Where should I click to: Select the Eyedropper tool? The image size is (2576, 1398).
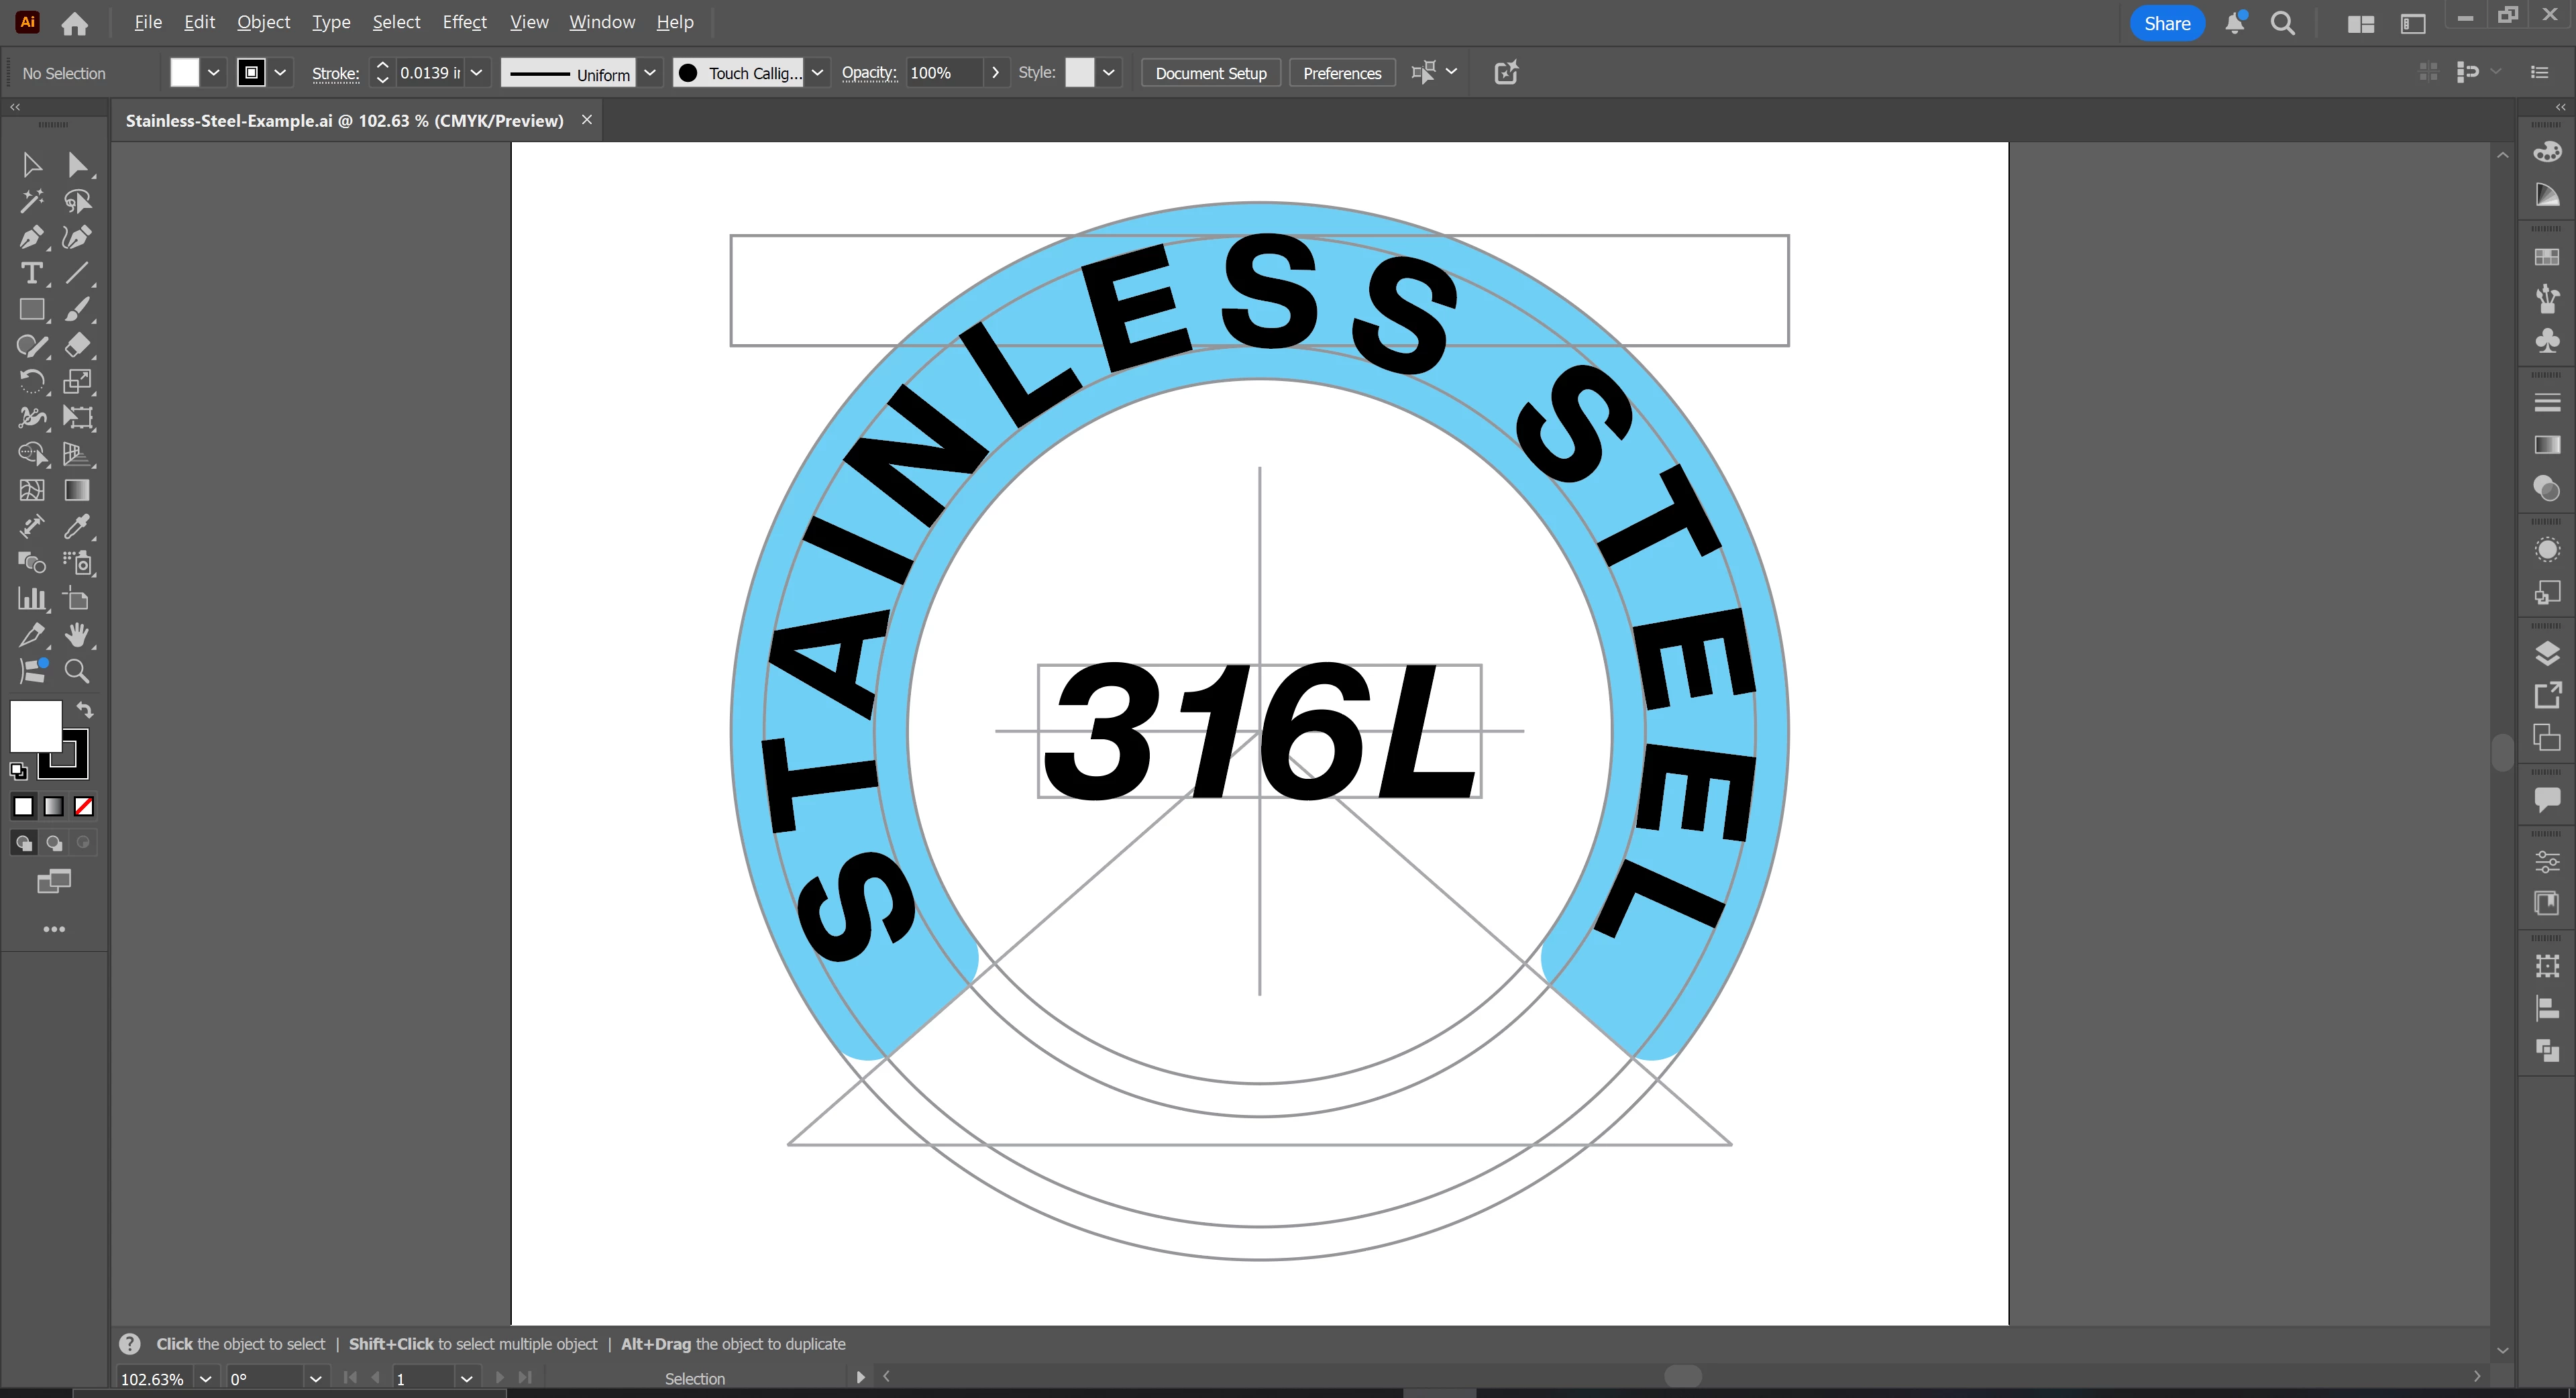pos(77,526)
